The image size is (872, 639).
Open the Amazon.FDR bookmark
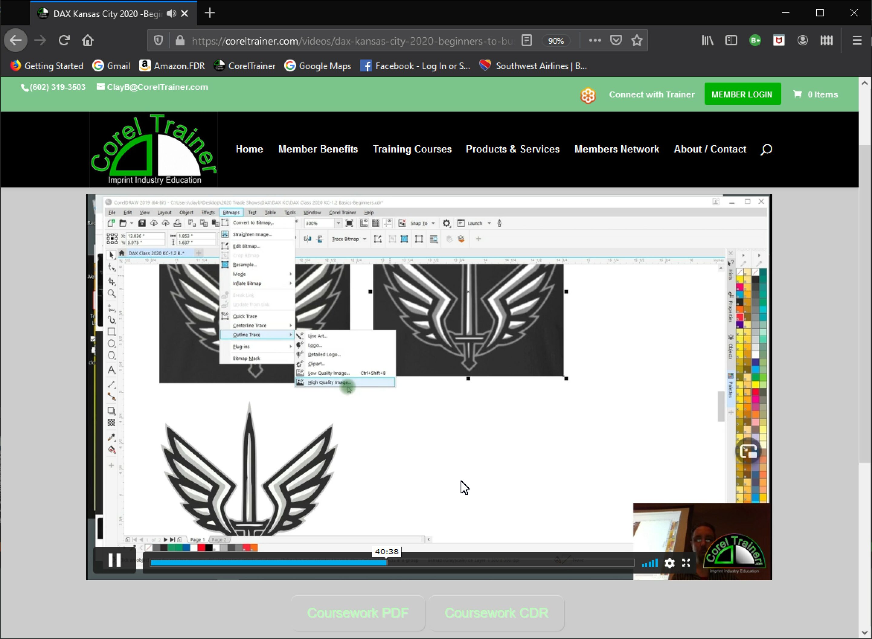[172, 66]
